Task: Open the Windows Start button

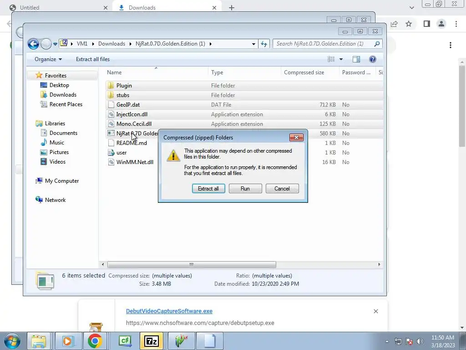Action: point(12,341)
